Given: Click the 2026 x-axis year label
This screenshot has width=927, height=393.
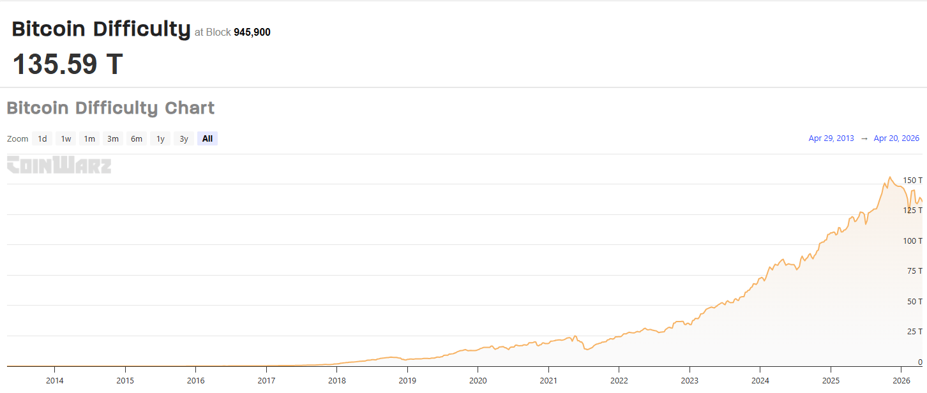Looking at the screenshot, I should pyautogui.click(x=901, y=380).
